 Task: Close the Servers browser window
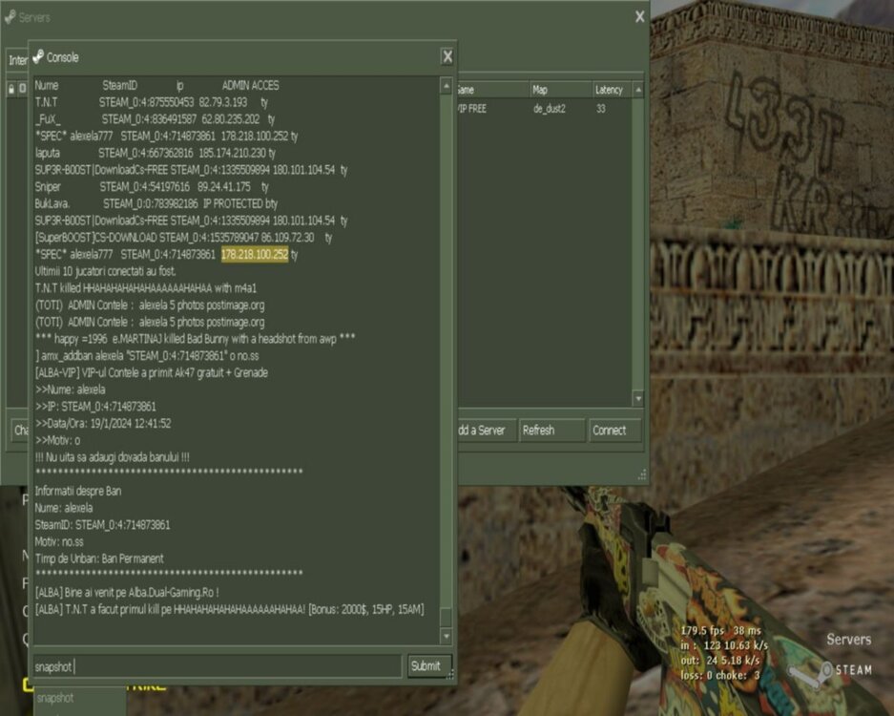(639, 16)
